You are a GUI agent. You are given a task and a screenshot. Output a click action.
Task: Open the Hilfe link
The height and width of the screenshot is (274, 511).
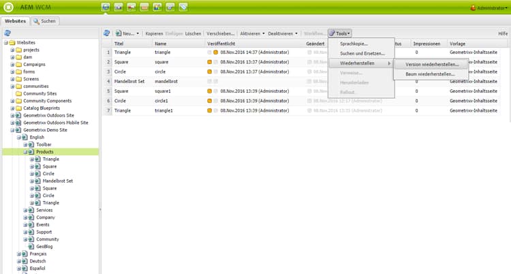(503, 33)
